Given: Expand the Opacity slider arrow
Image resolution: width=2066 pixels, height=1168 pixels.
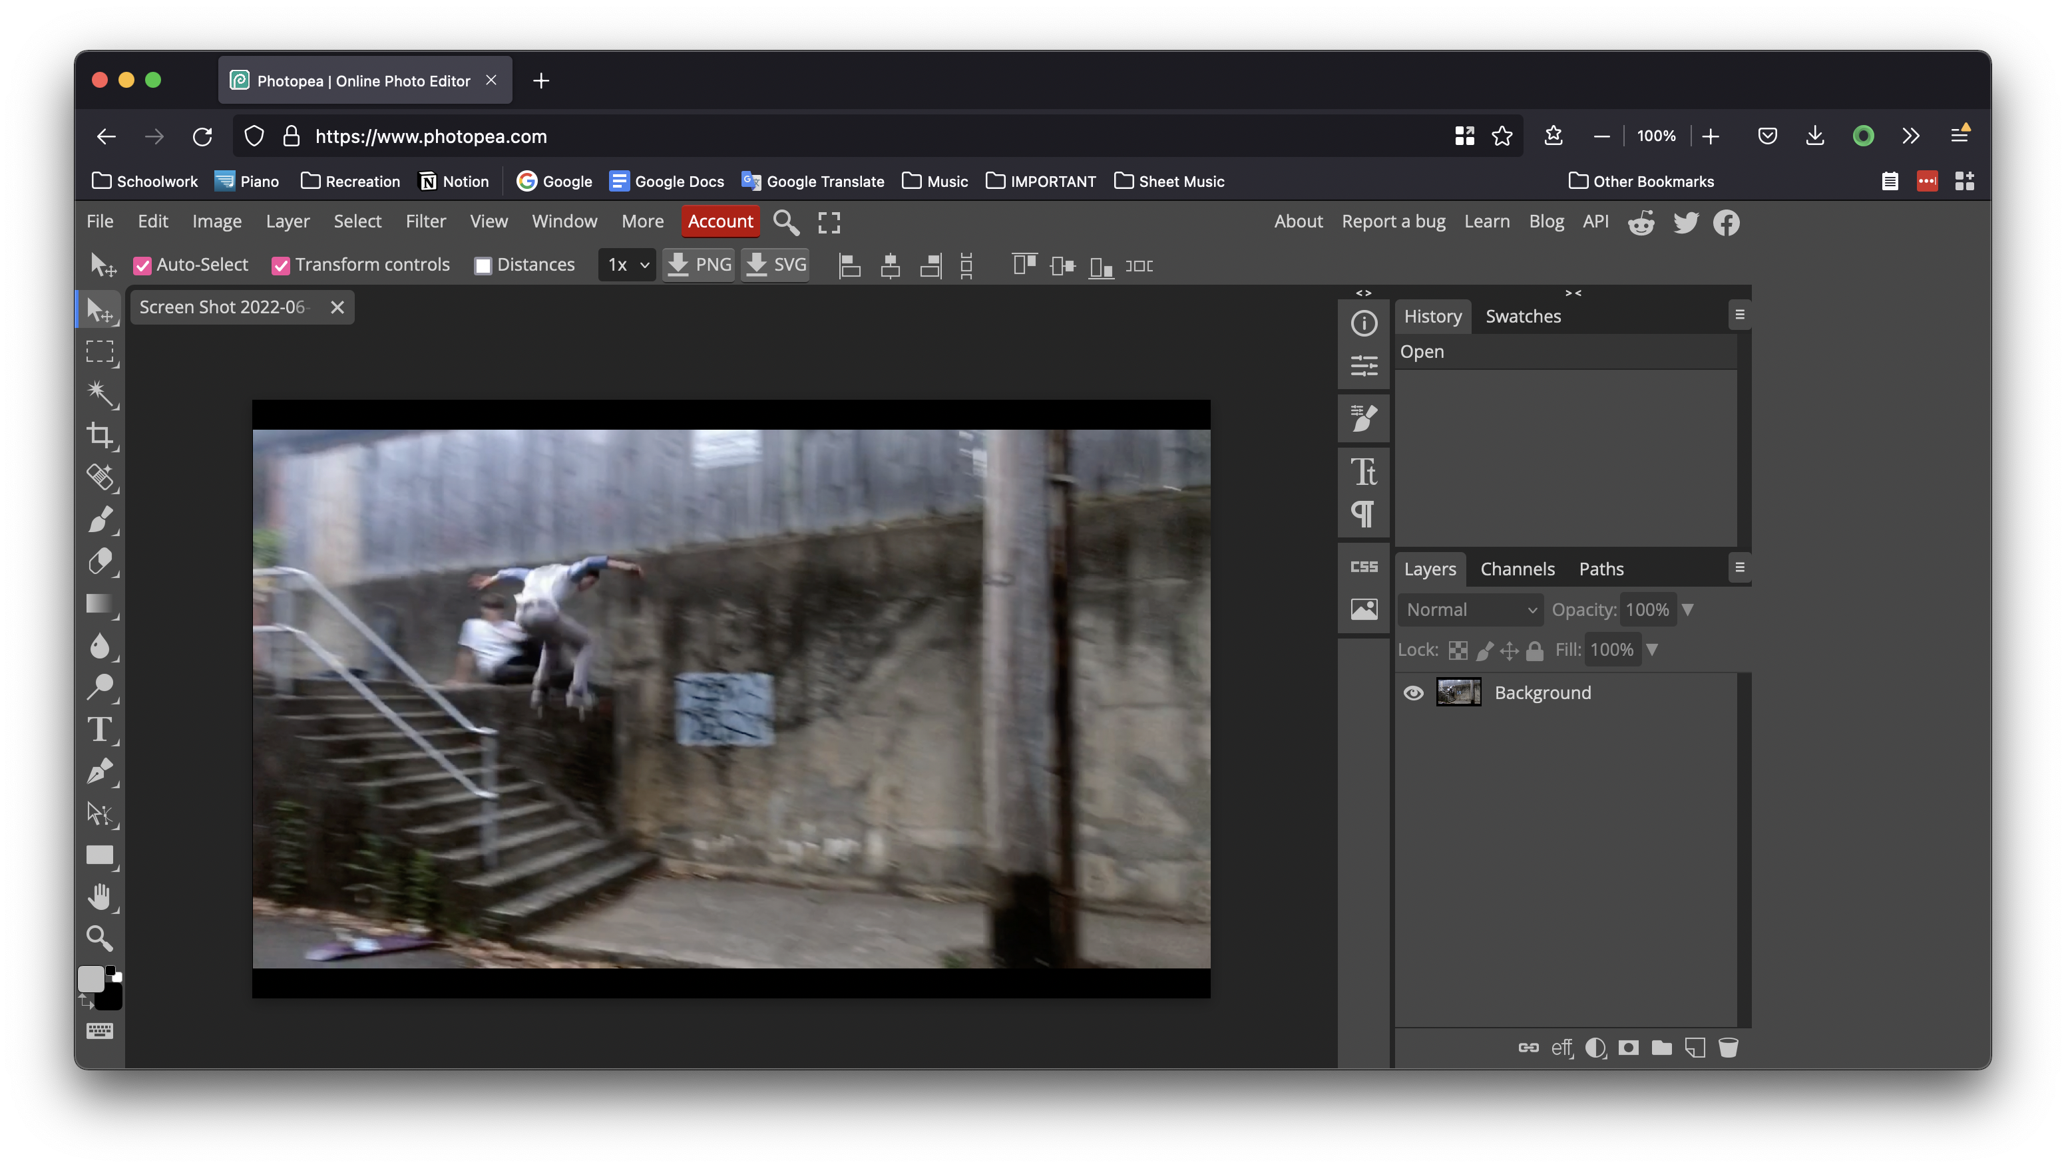Looking at the screenshot, I should pos(1688,610).
